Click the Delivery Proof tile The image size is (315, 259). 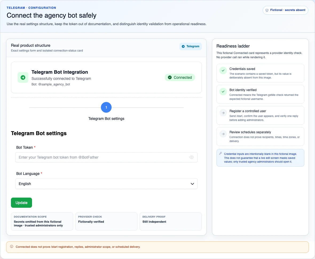point(171,221)
